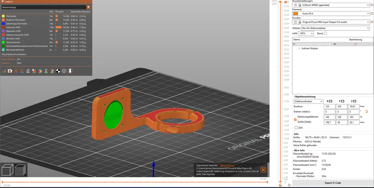Click Export G-Code button
The width and height of the screenshot is (374, 188).
coord(333,183)
